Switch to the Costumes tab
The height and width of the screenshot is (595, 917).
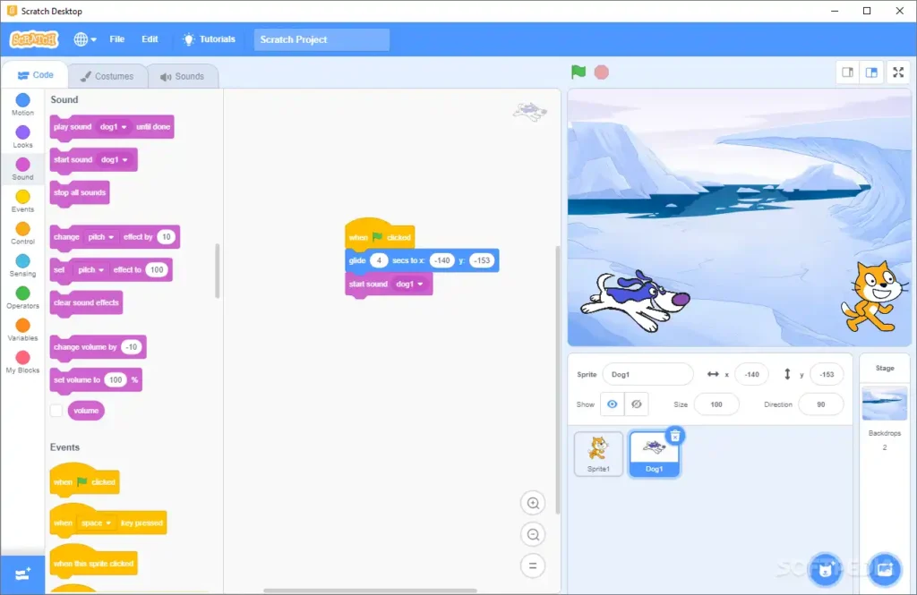pos(107,76)
